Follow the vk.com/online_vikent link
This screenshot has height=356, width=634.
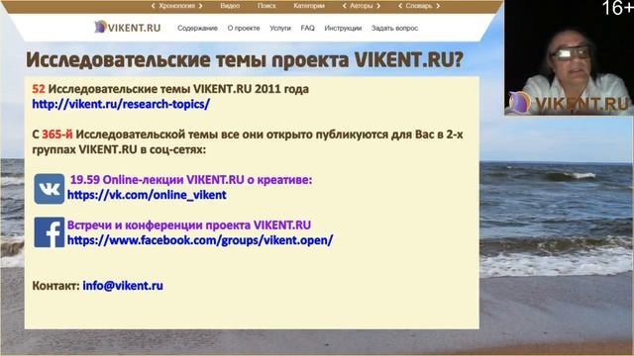coord(147,195)
